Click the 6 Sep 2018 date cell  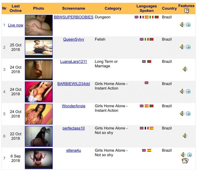click(16, 158)
